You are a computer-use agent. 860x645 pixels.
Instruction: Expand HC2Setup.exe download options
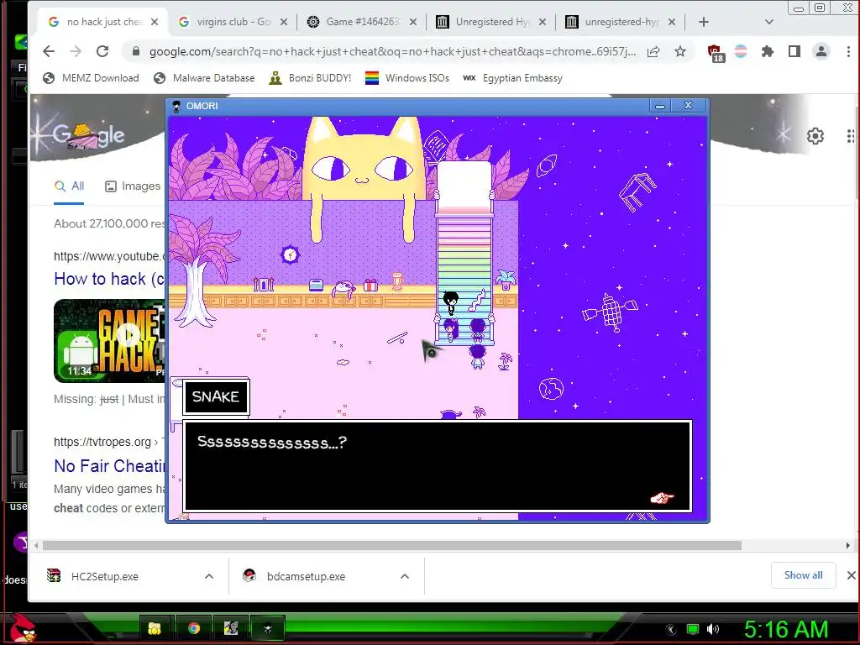(x=209, y=576)
